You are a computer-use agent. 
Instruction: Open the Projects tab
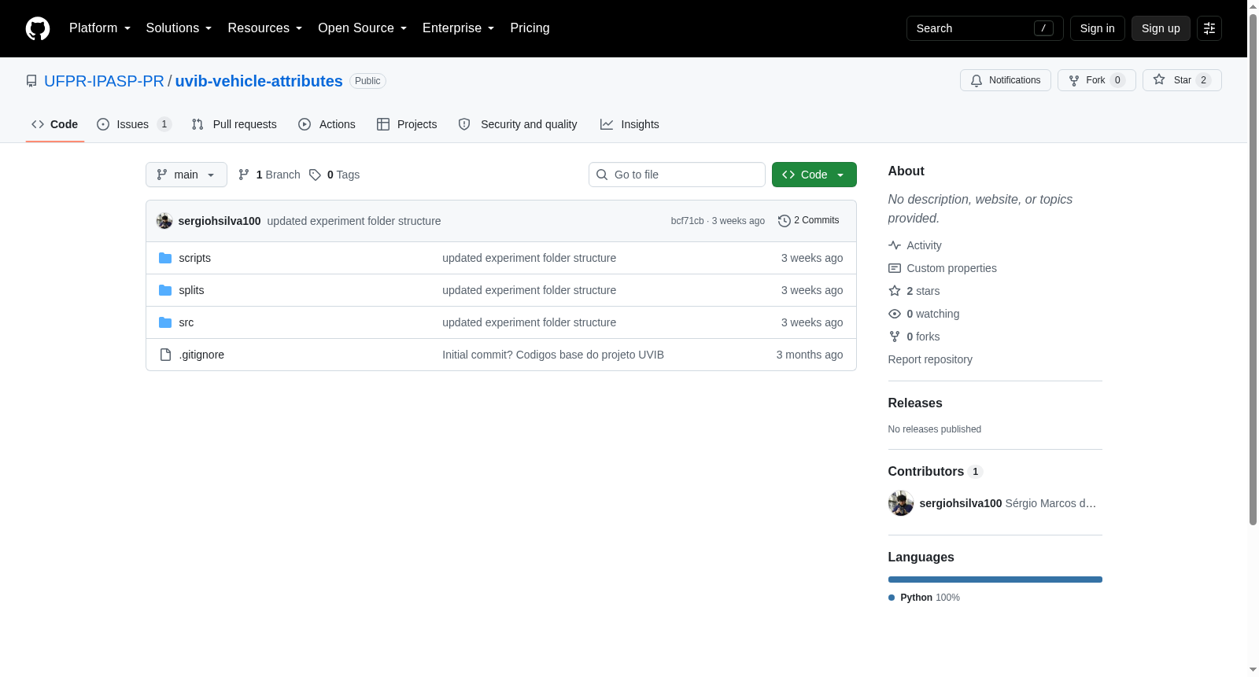(407, 124)
